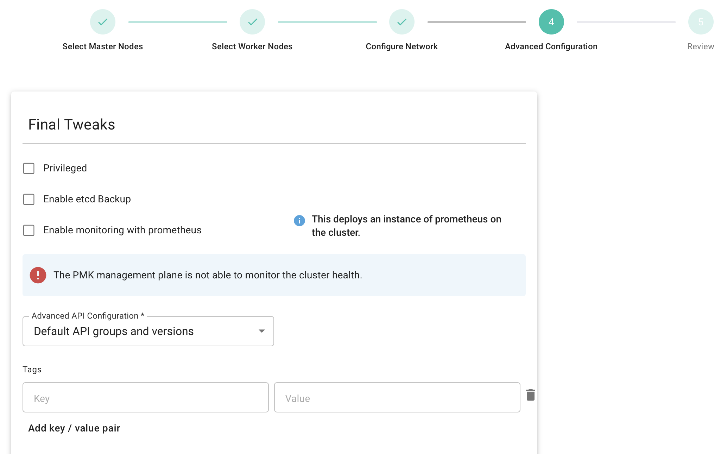Click the dropdown arrow beside Default API groups
This screenshot has height=454, width=727.
coord(261,331)
